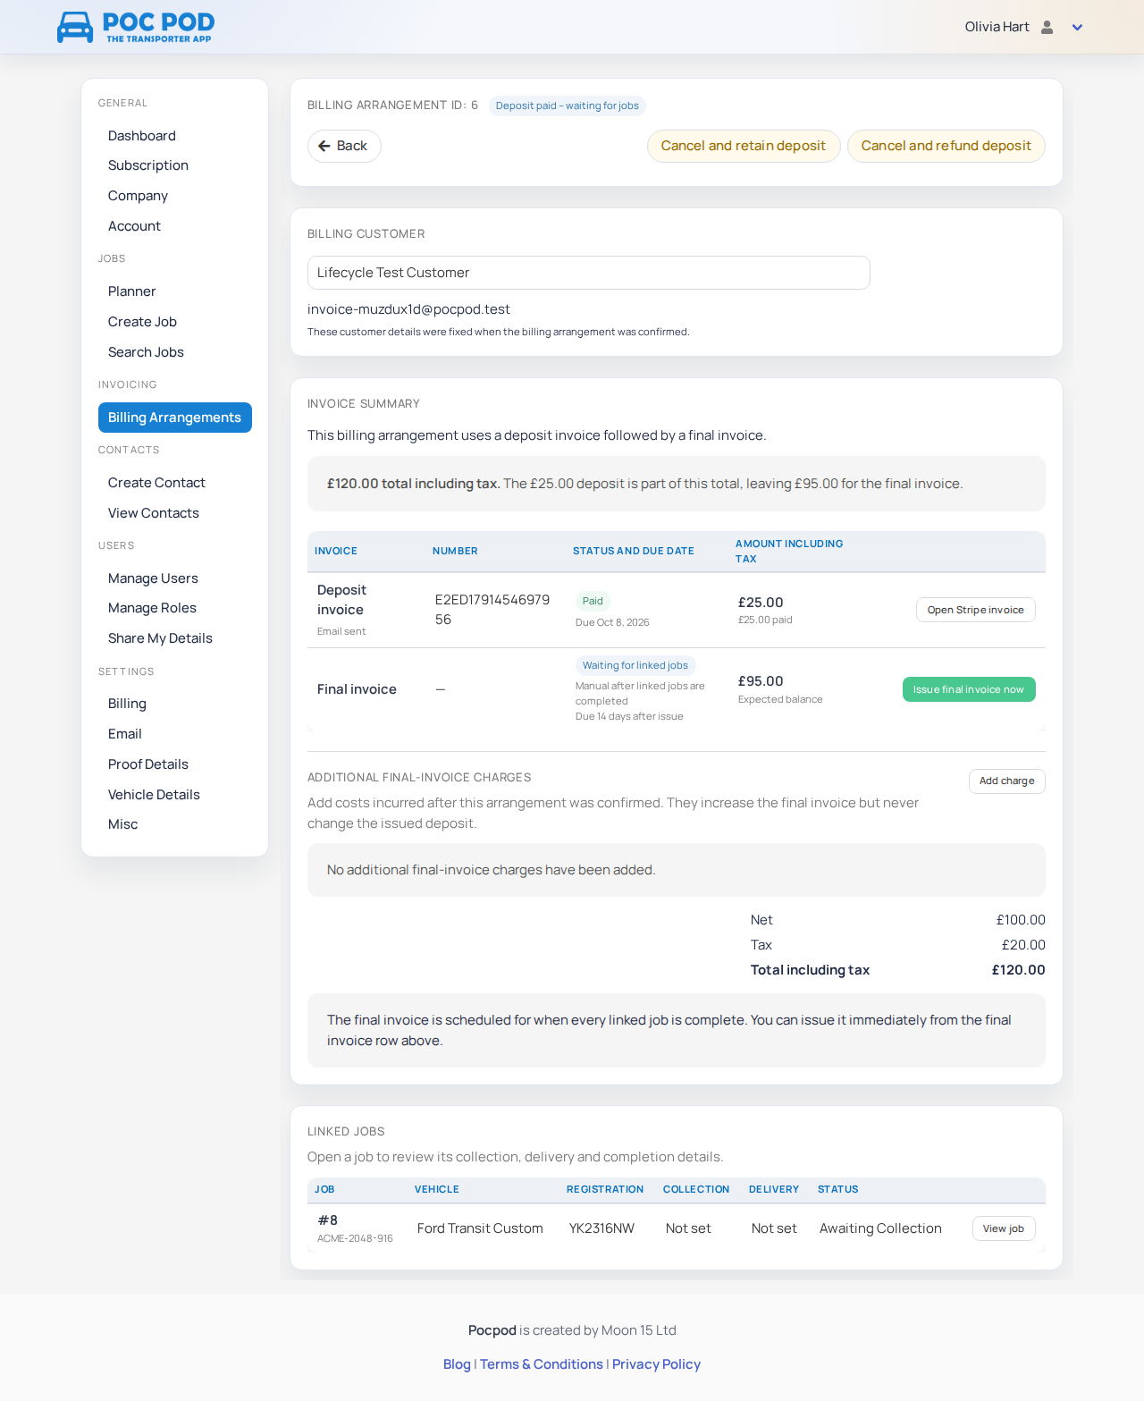Click the 'Deposit paid – waiting for jobs' badge
The width and height of the screenshot is (1144, 1401).
point(568,105)
